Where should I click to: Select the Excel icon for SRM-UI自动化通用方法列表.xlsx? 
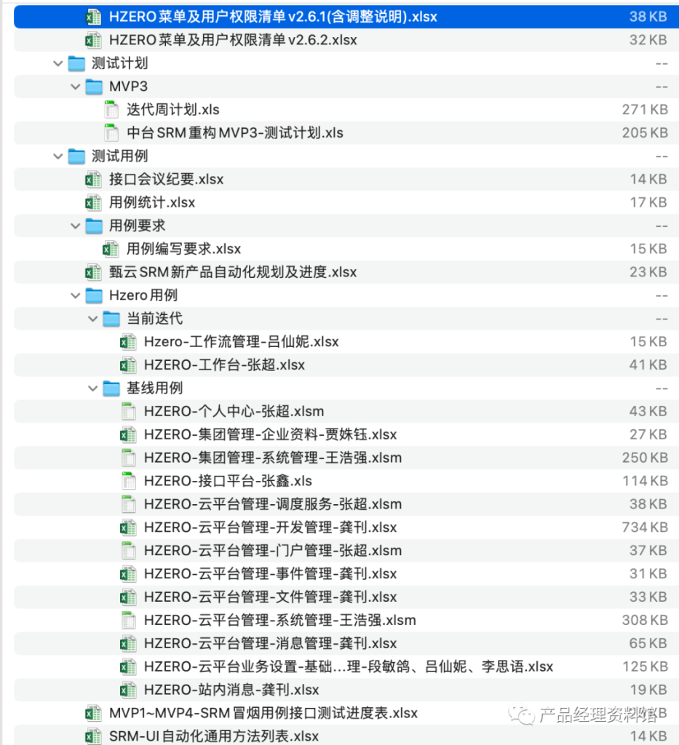[93, 736]
